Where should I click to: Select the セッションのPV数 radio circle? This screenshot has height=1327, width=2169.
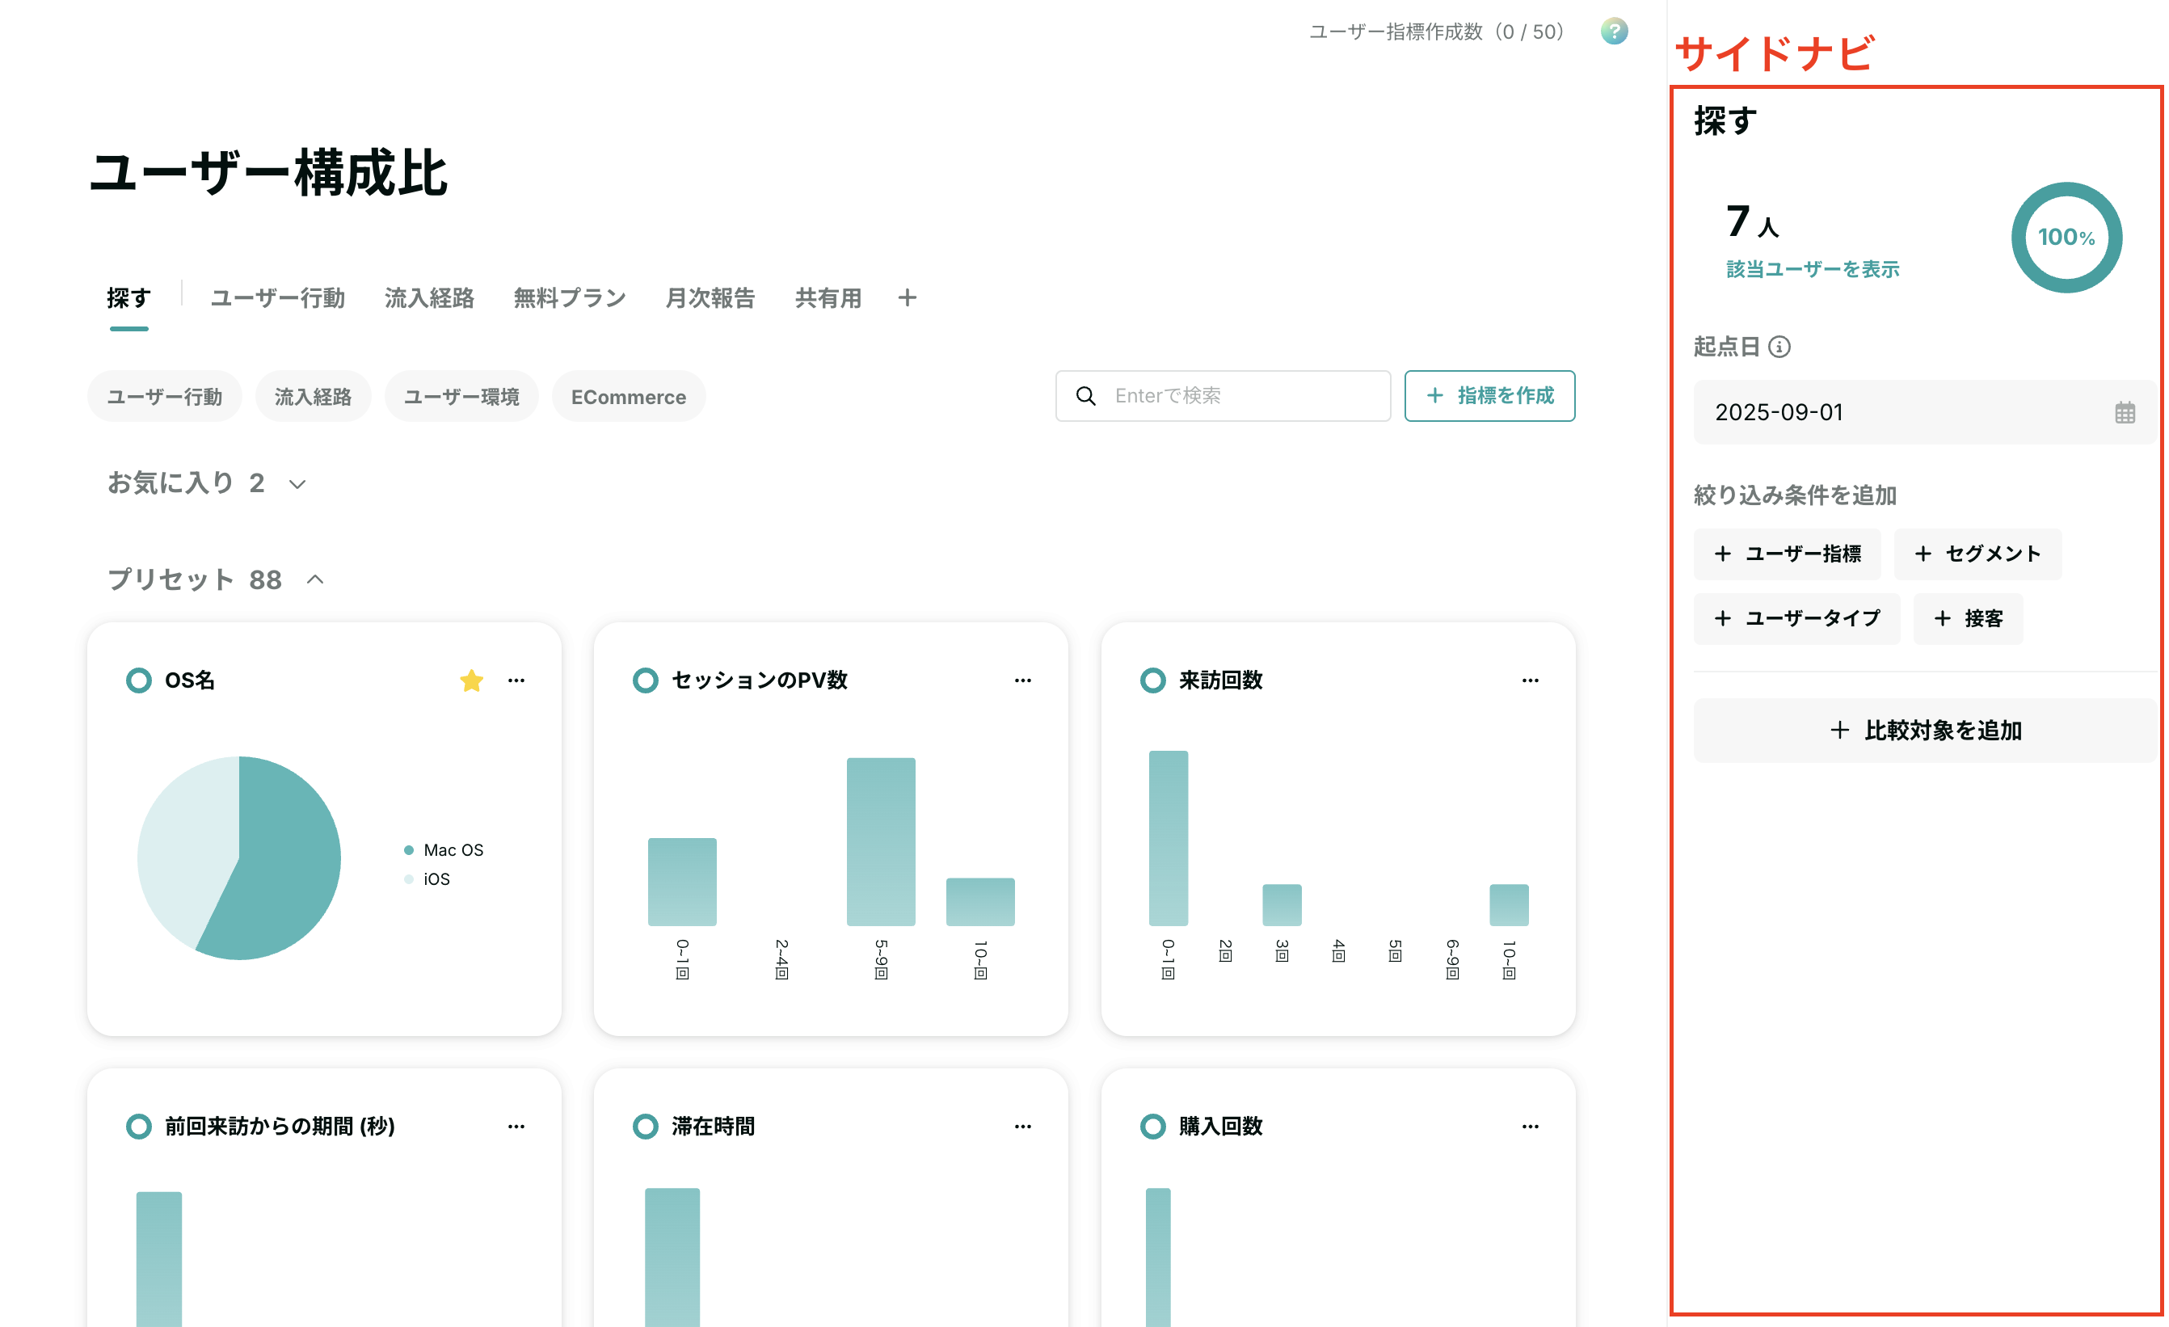tap(645, 680)
